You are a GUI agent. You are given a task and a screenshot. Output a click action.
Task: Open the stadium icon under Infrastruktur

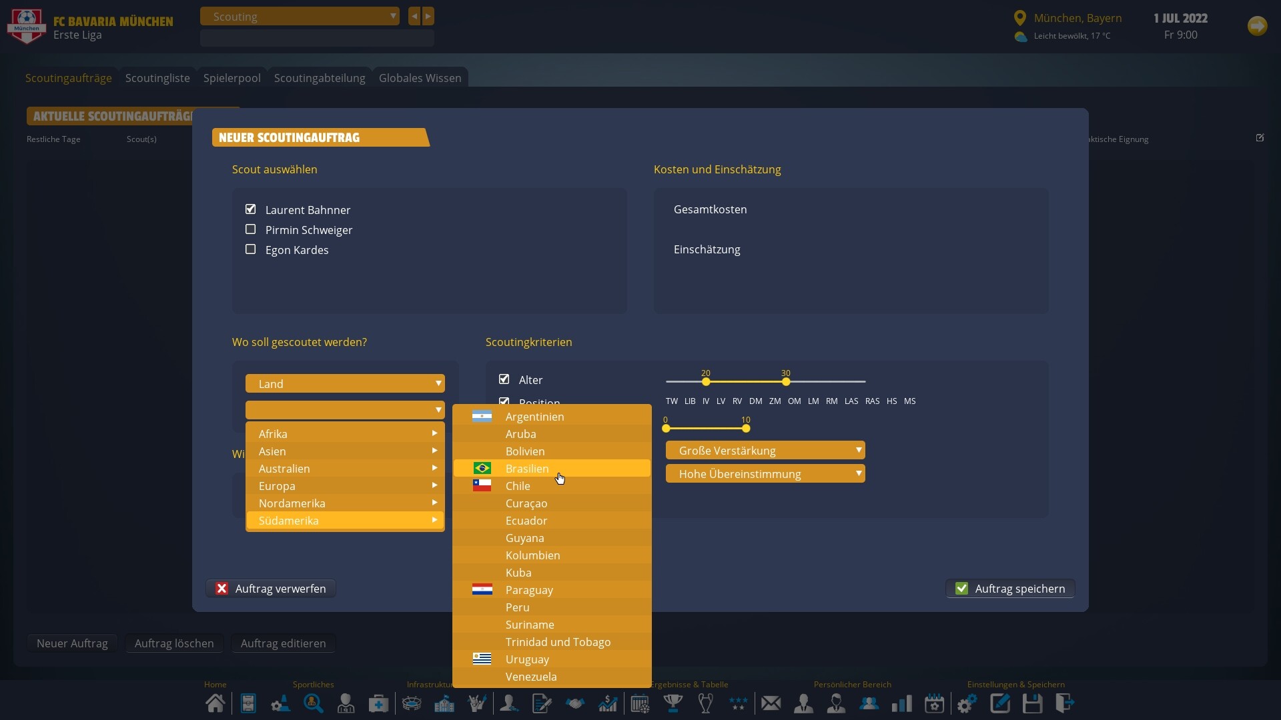click(x=412, y=703)
